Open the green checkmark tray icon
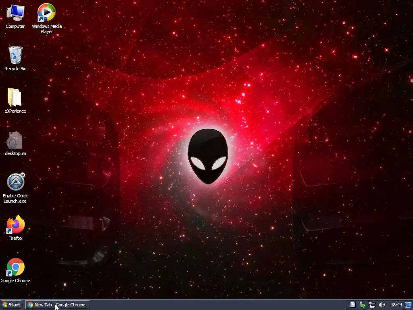413x310 pixels. pos(363,305)
